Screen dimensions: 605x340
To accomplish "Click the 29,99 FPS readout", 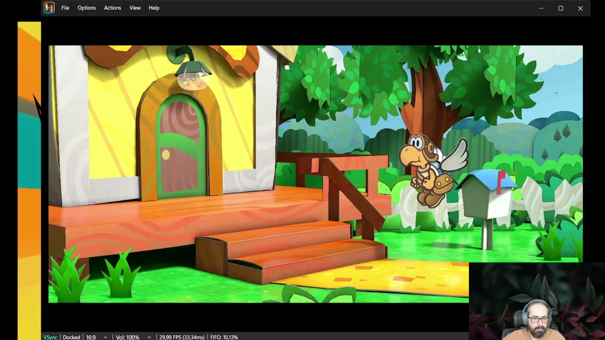I will [182, 337].
